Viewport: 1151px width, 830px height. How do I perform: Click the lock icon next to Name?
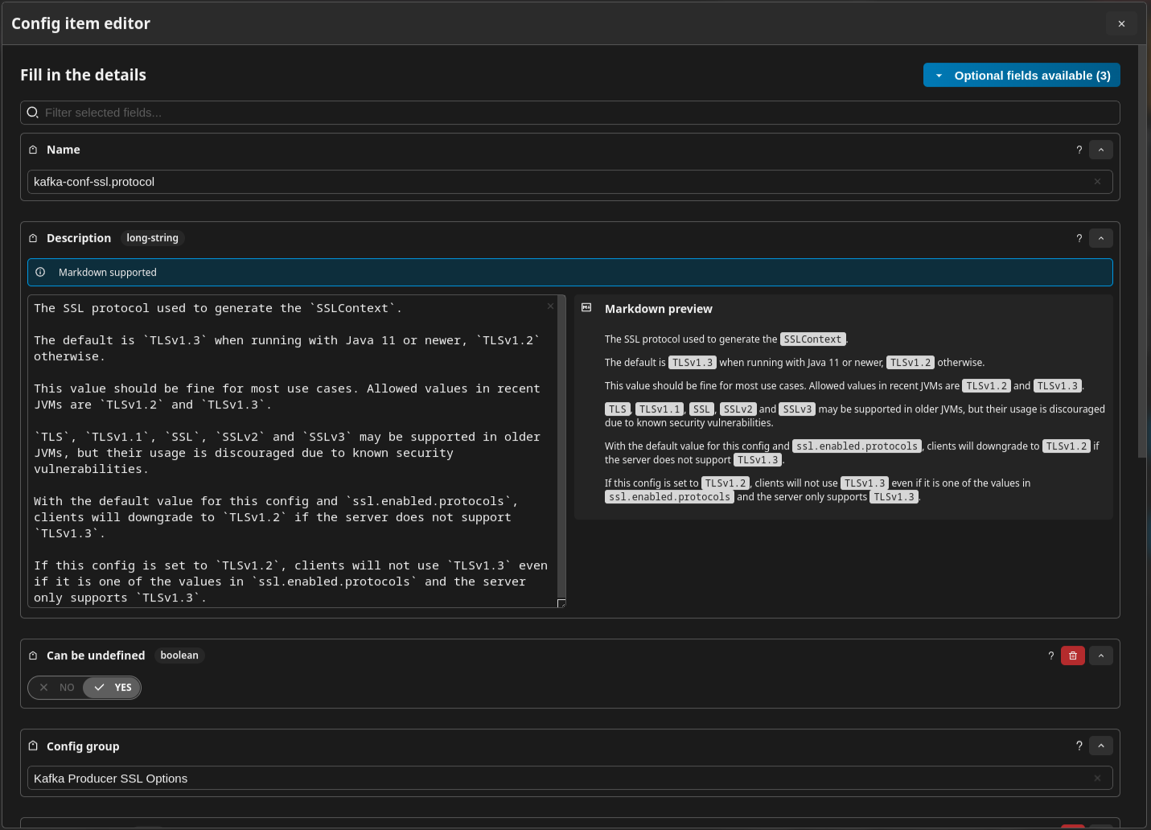(33, 150)
